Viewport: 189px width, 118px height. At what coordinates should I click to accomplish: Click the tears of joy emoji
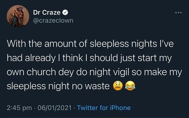(129, 86)
